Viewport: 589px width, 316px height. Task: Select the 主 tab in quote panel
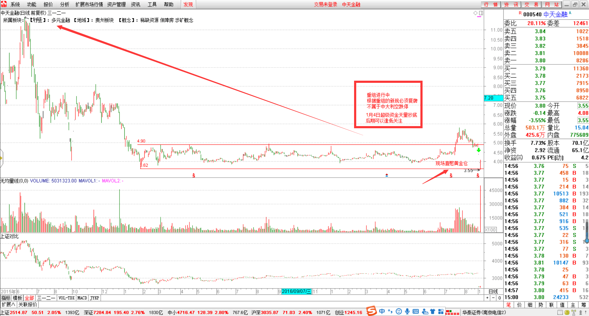pyautogui.click(x=573, y=305)
